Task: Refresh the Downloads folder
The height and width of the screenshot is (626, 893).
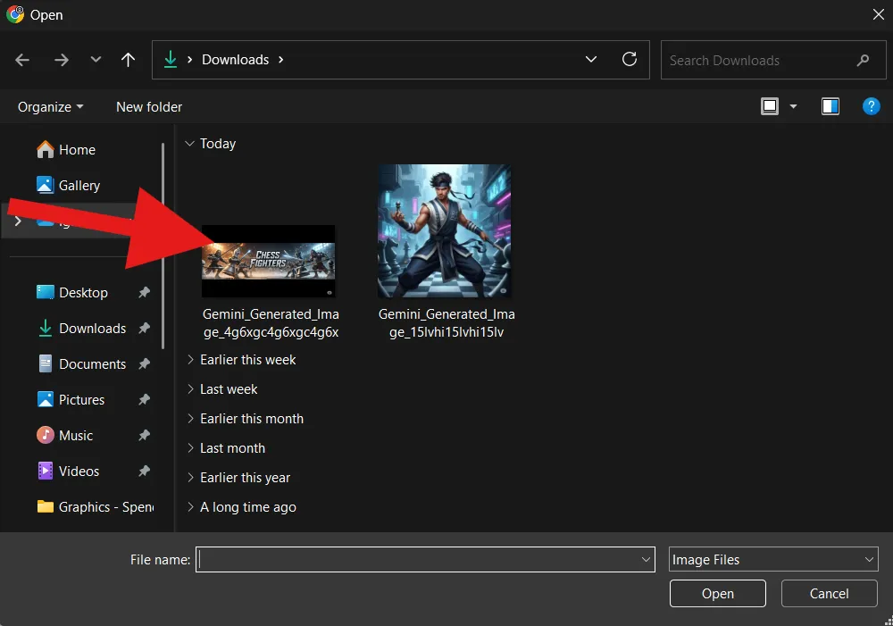Action: (630, 59)
